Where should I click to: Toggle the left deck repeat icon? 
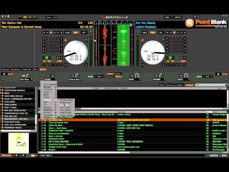(x=86, y=40)
